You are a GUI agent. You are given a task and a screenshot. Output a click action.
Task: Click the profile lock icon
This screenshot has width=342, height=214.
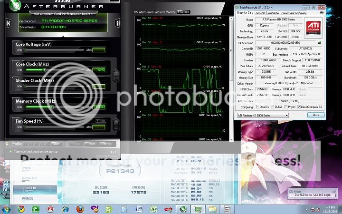point(7,144)
